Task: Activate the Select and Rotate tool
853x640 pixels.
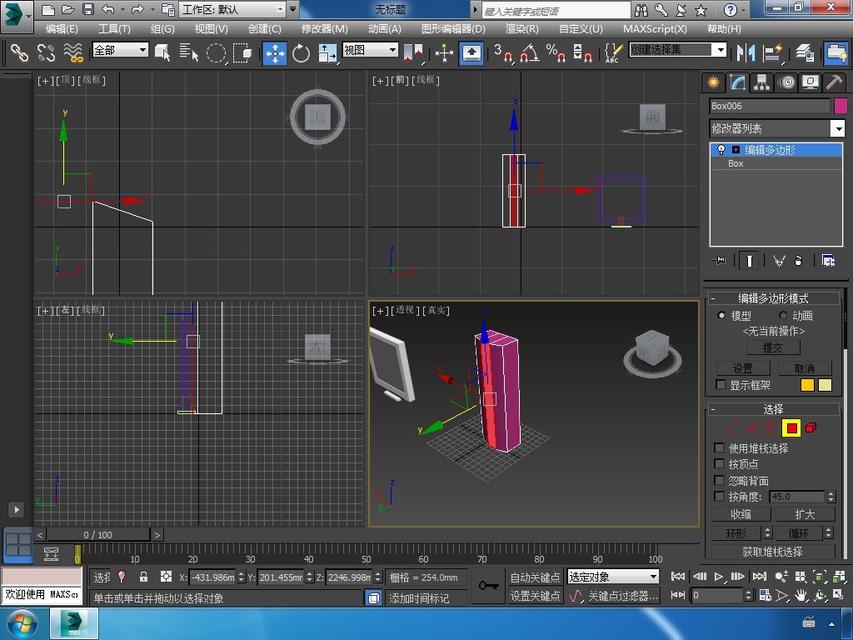Action: point(300,52)
